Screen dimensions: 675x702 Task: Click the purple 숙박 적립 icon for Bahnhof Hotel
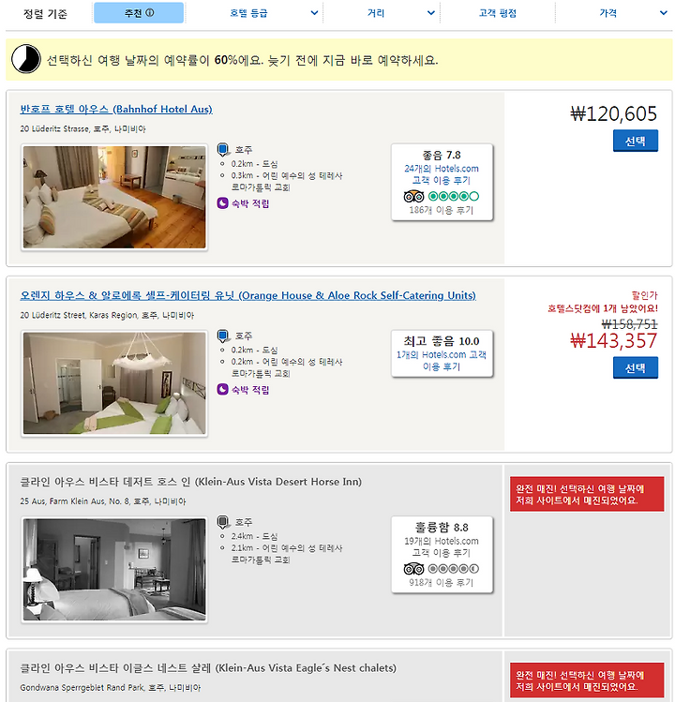222,203
